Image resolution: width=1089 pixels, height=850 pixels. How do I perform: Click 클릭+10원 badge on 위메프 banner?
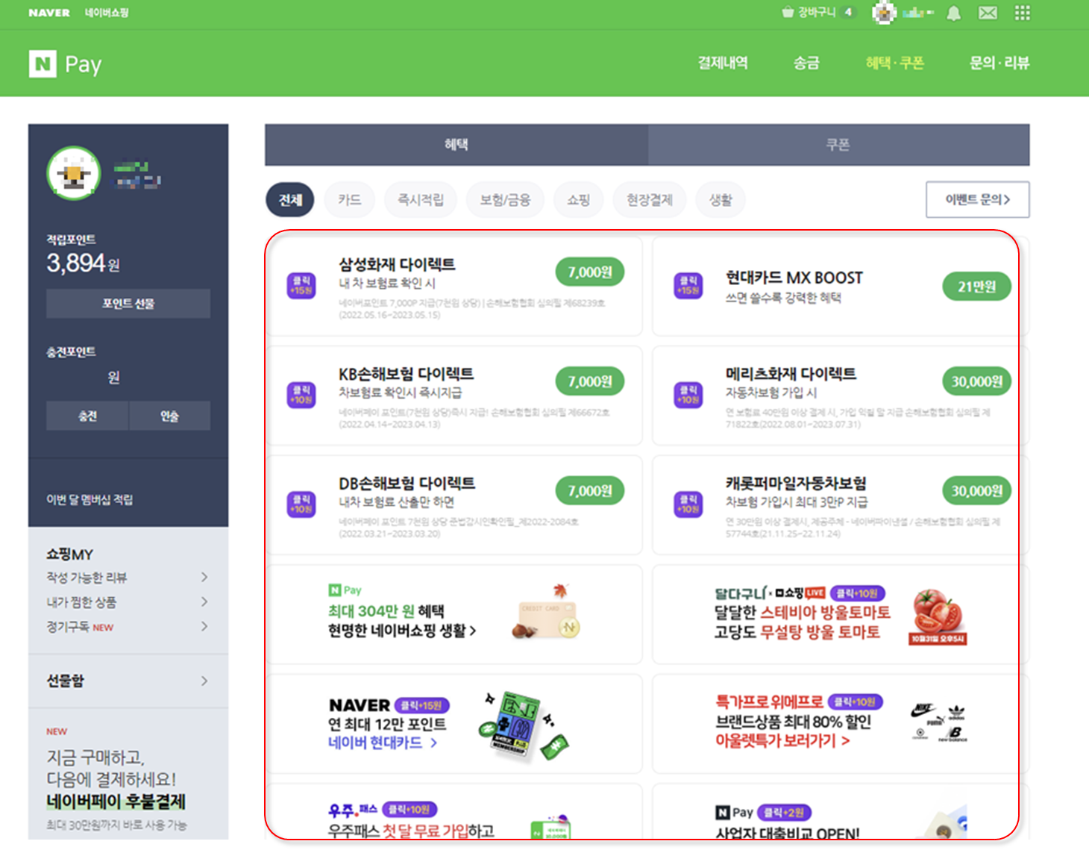point(855,702)
